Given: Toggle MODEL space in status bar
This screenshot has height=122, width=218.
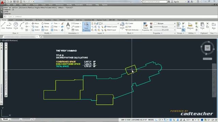Looking at the screenshot, I should 151,120.
